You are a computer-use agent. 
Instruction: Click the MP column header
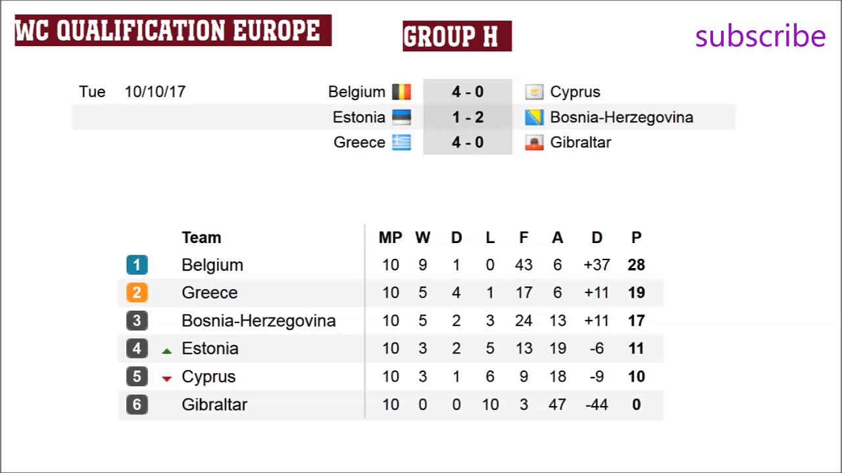click(390, 238)
